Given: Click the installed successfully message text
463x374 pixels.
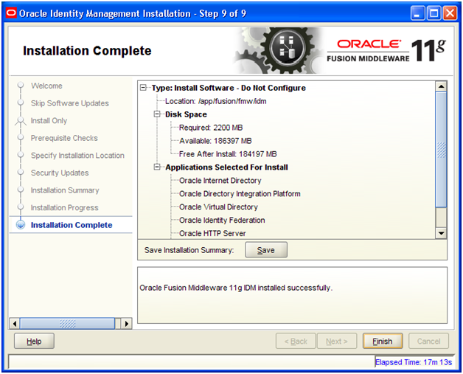Looking at the screenshot, I should [236, 288].
